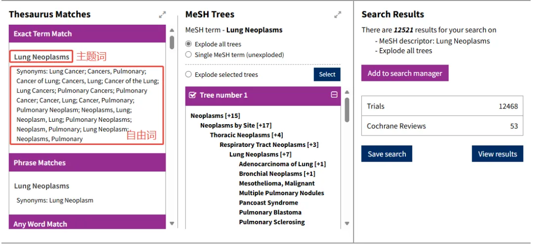The width and height of the screenshot is (534, 244).
Task: Select Bronchial Neoplasms in the tree
Action: point(277,174)
